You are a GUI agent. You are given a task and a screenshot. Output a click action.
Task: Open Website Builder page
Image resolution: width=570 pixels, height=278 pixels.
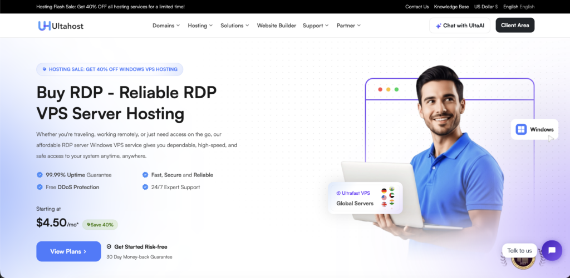277,26
